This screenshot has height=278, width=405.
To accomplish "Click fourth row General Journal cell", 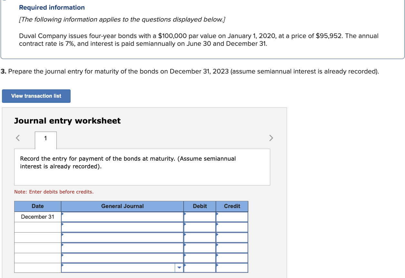I will pyautogui.click(x=122, y=248).
